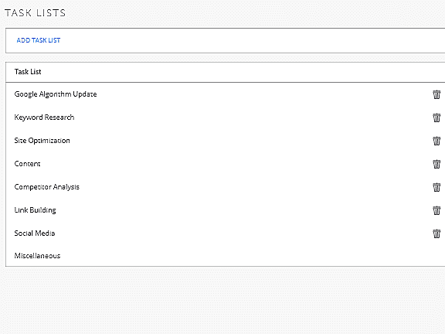The height and width of the screenshot is (334, 445).
Task: Click trash icon for Site Optimization
Action: [437, 141]
